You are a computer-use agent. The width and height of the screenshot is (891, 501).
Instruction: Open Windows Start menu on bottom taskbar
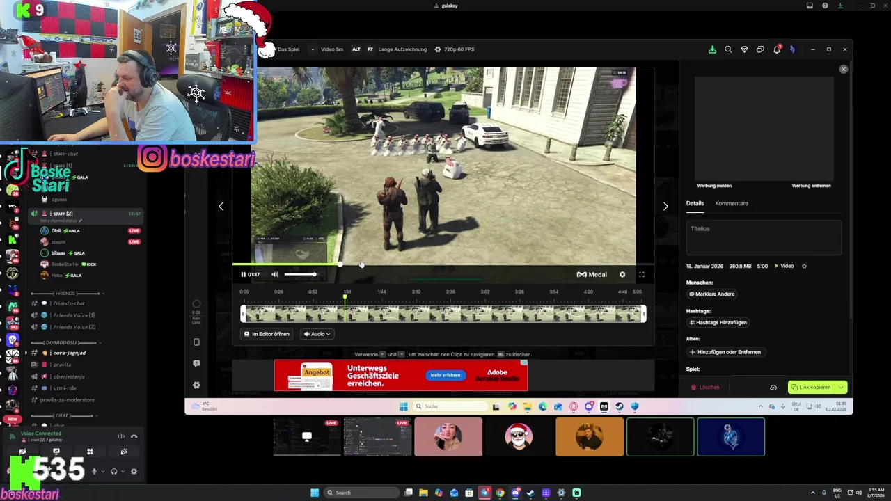pyautogui.click(x=315, y=493)
